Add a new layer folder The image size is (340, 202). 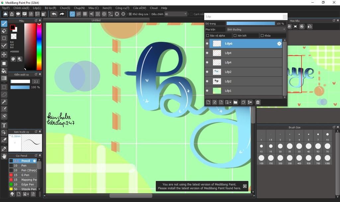235,102
